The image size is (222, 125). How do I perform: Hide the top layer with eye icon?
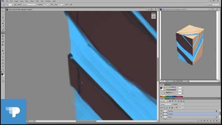tap(161, 111)
